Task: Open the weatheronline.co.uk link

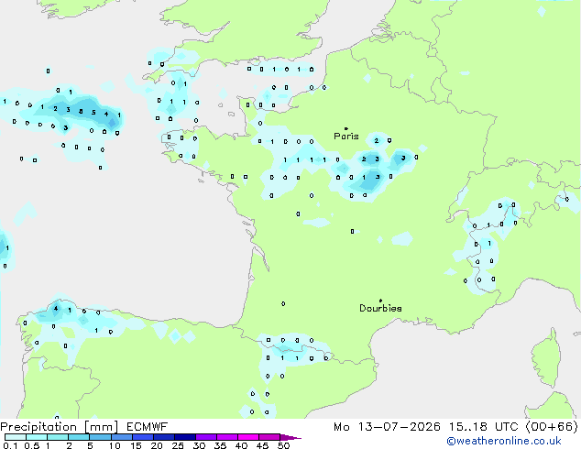Action: [x=504, y=441]
